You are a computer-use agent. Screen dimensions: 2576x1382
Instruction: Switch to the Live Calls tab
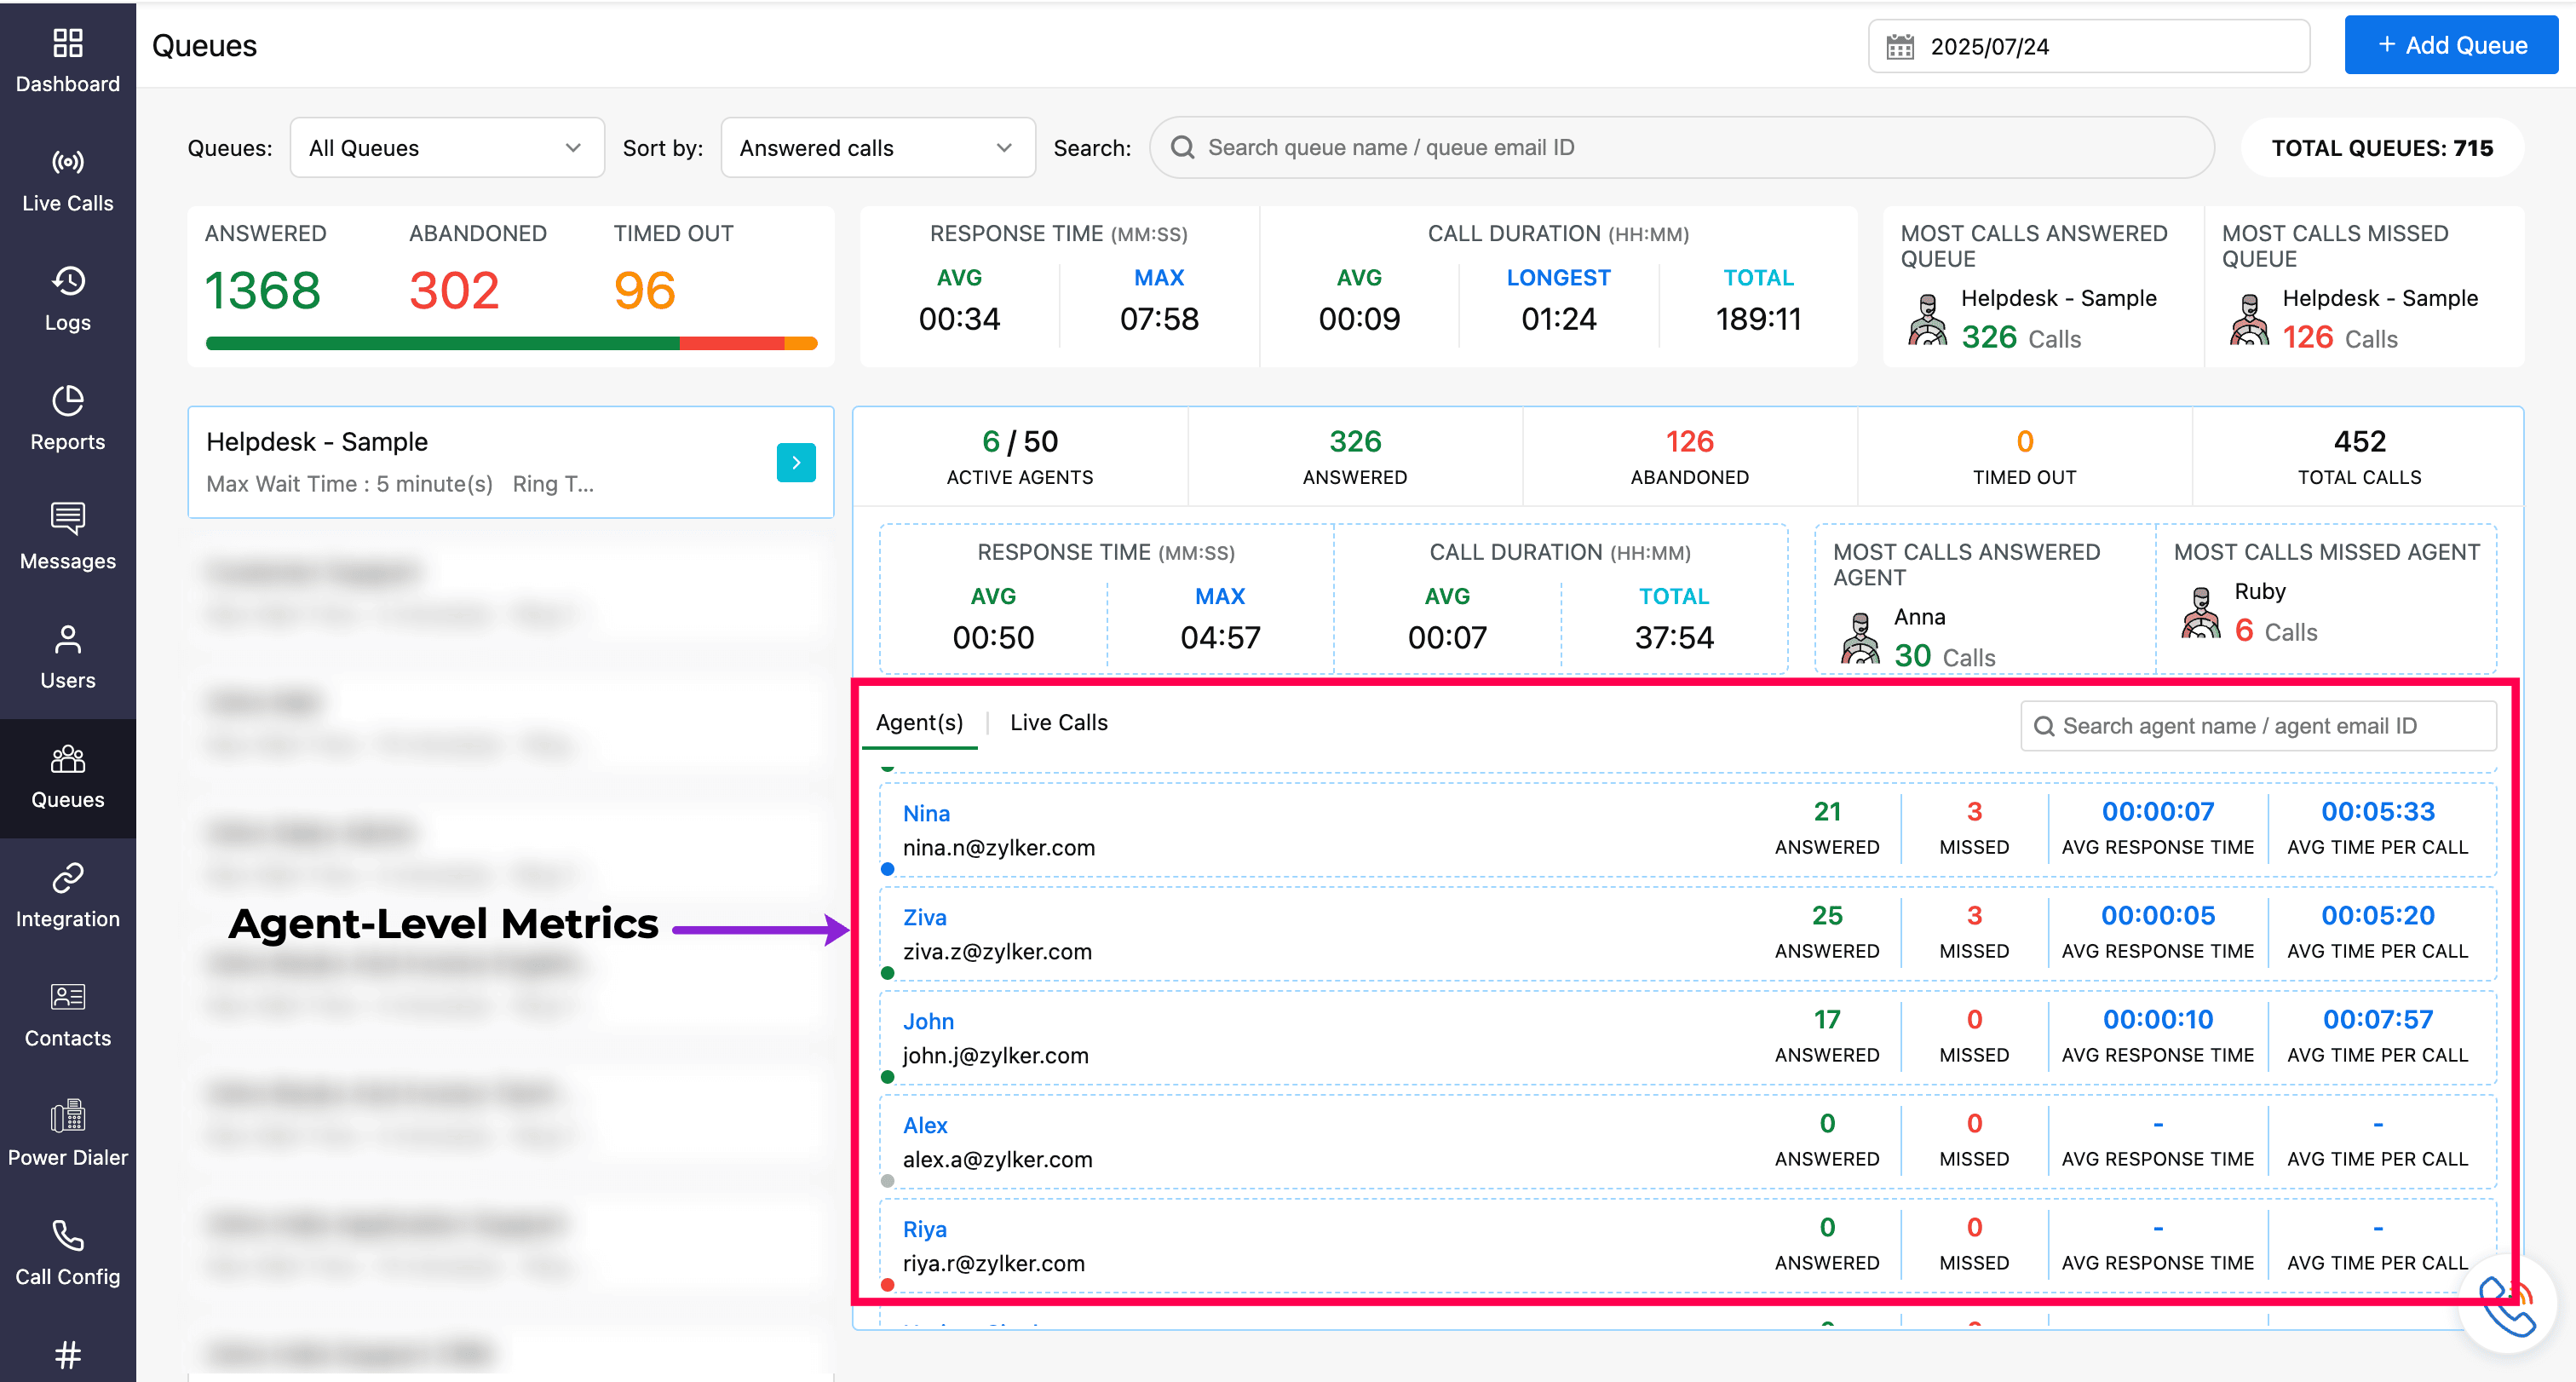1058,722
